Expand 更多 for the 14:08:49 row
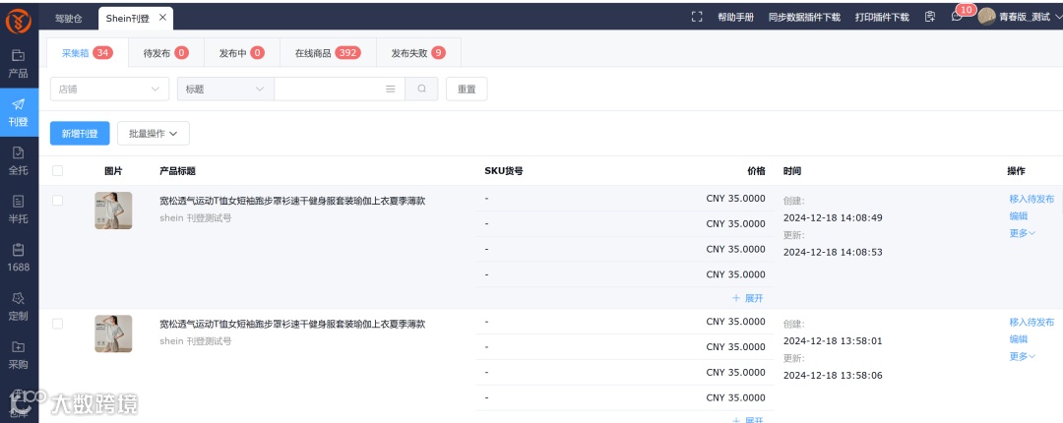This screenshot has height=423, width=1063. point(1023,233)
